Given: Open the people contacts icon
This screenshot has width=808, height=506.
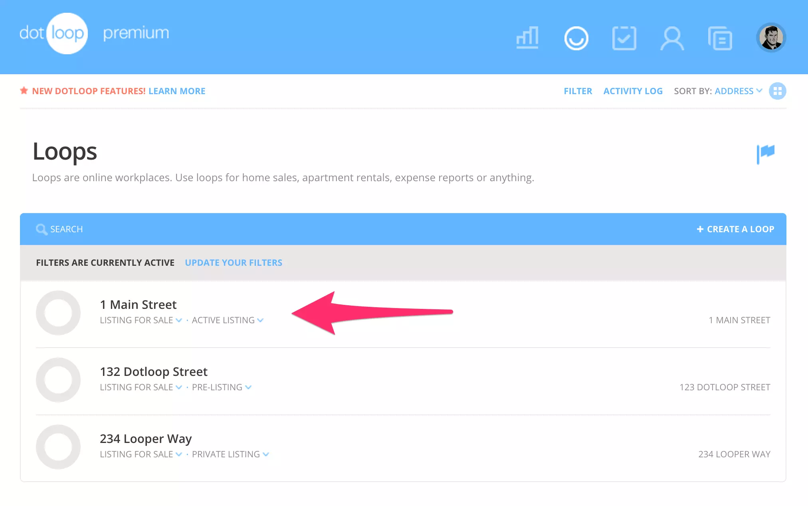Looking at the screenshot, I should click(x=672, y=38).
